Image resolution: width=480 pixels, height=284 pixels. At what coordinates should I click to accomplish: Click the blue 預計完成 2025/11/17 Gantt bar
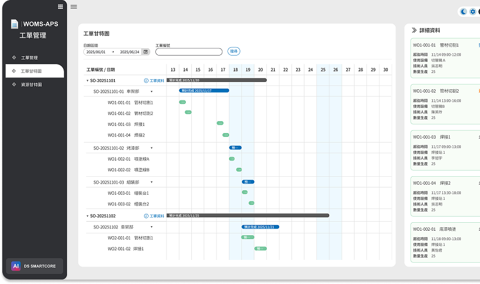tap(204, 90)
